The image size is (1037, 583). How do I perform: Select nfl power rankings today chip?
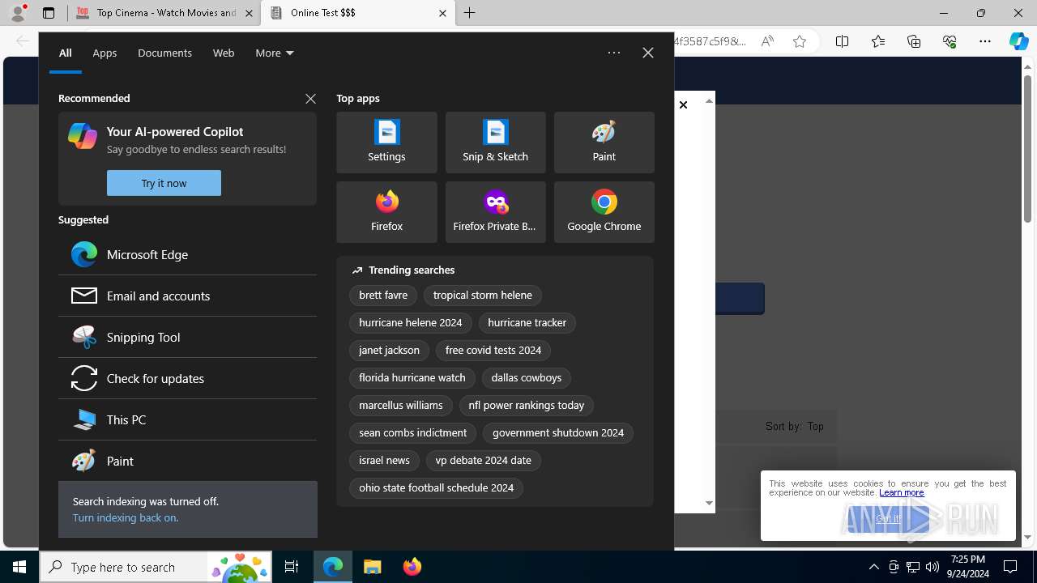pos(527,406)
